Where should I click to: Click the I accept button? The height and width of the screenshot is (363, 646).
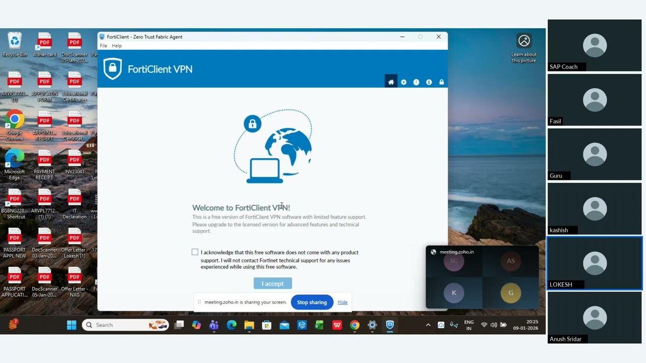(273, 283)
